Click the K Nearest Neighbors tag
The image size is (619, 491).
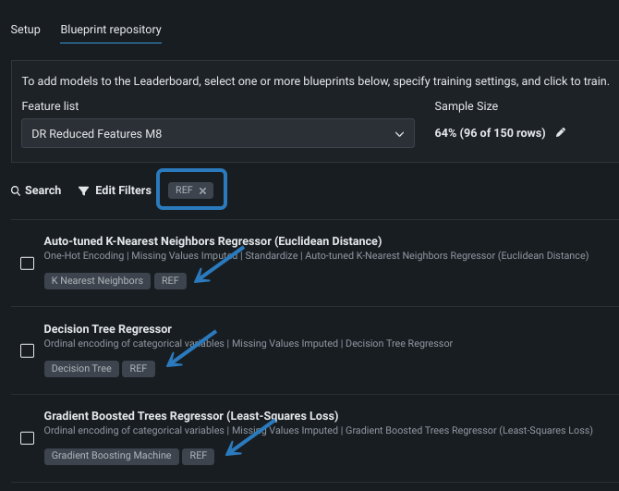coord(97,281)
